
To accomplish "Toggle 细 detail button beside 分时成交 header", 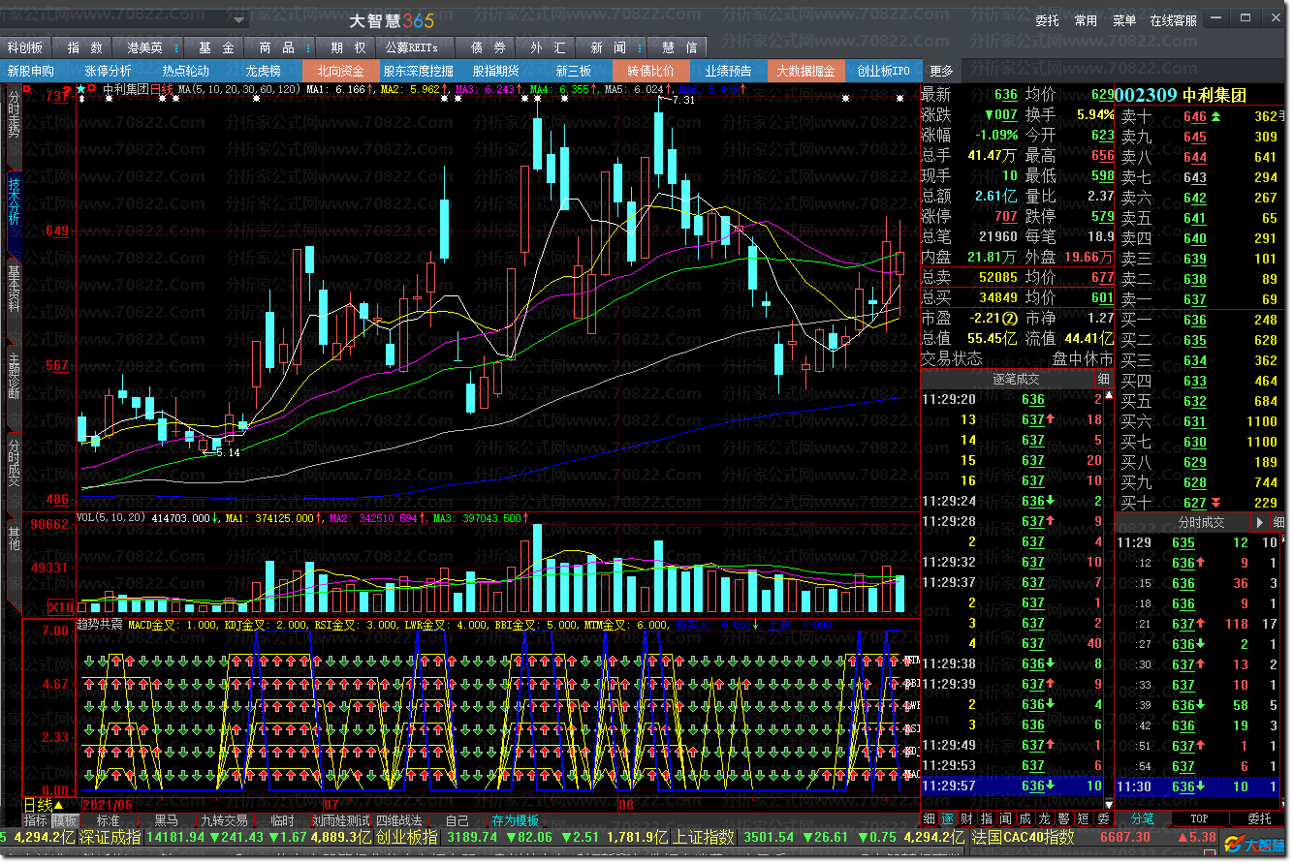I will click(1278, 522).
